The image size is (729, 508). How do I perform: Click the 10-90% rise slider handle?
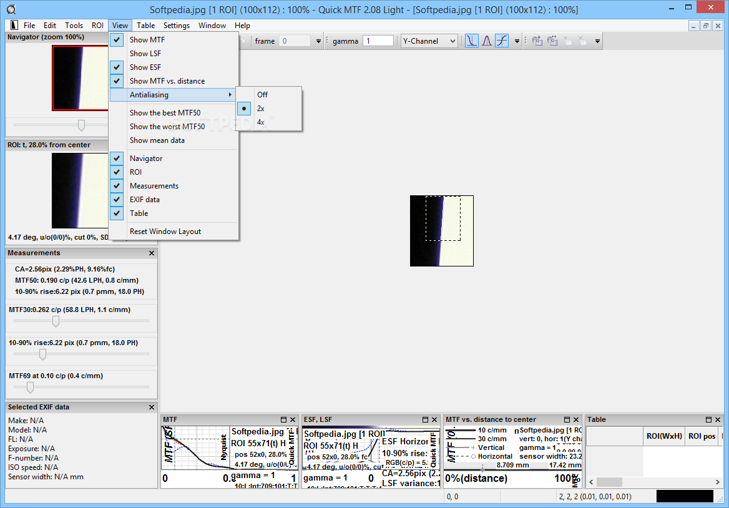[x=43, y=354]
